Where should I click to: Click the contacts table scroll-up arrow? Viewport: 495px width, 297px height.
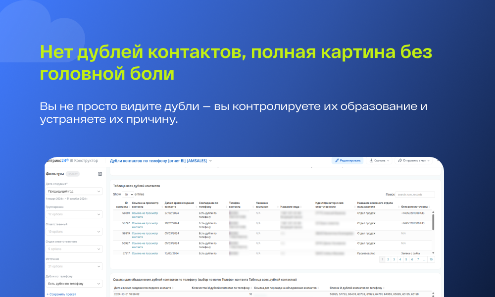click(x=433, y=212)
